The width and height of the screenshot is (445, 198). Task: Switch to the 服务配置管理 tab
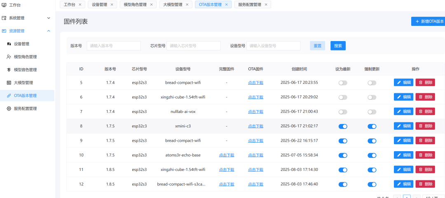[x=250, y=5]
